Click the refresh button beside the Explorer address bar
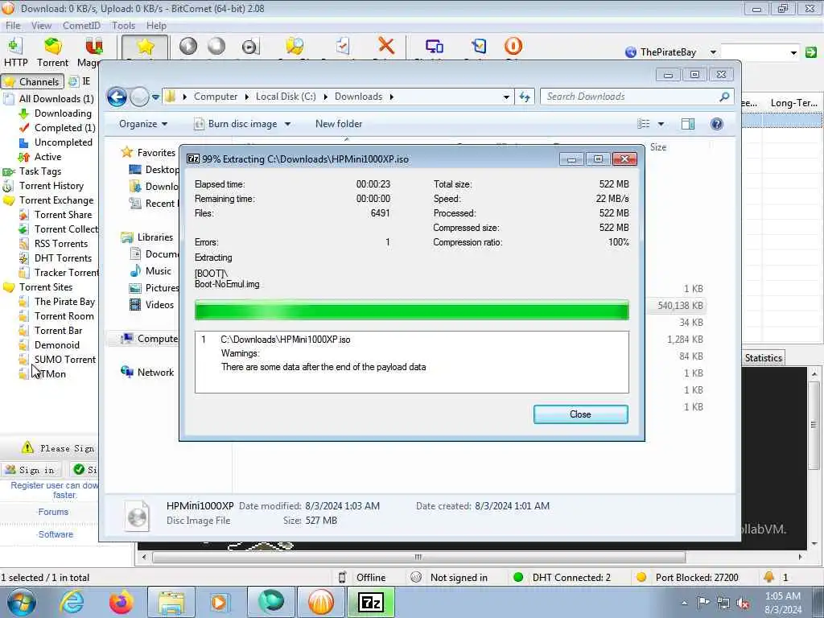 pos(525,97)
